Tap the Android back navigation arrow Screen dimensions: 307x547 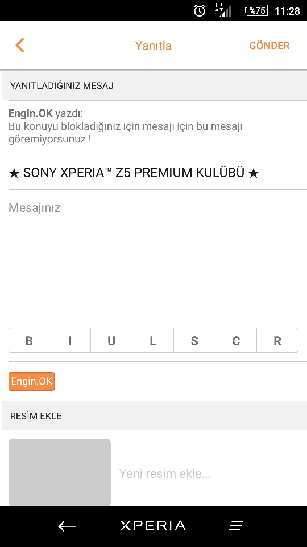[x=67, y=526]
